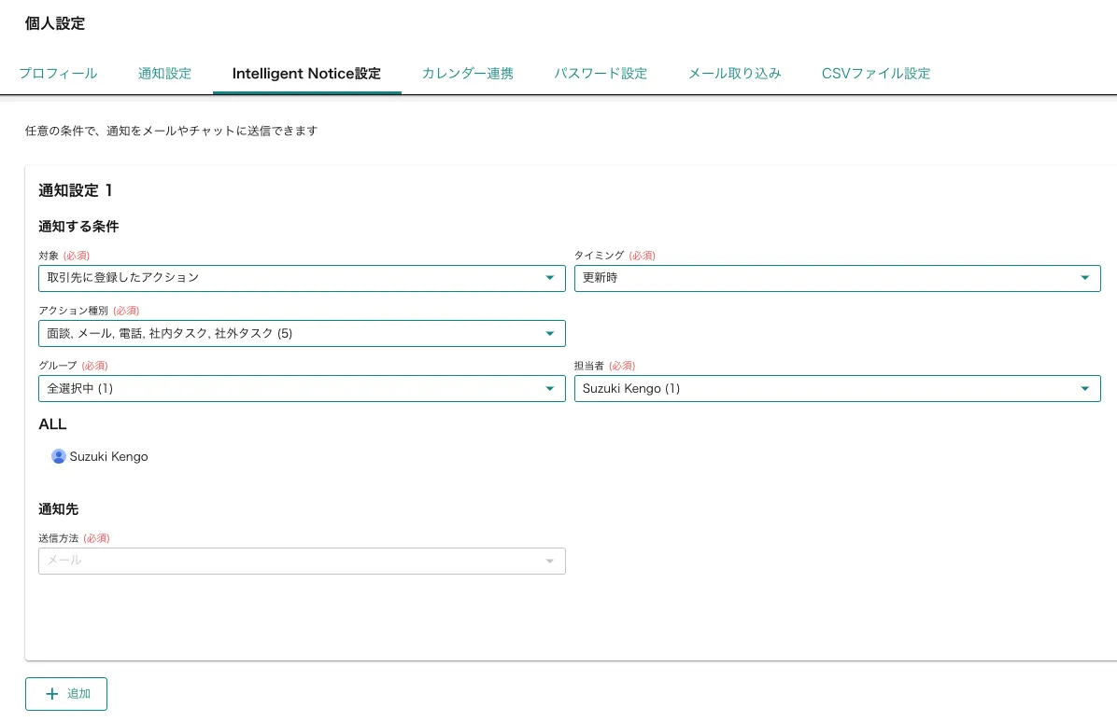
Task: Open the 通知設定 tab
Action: [164, 73]
